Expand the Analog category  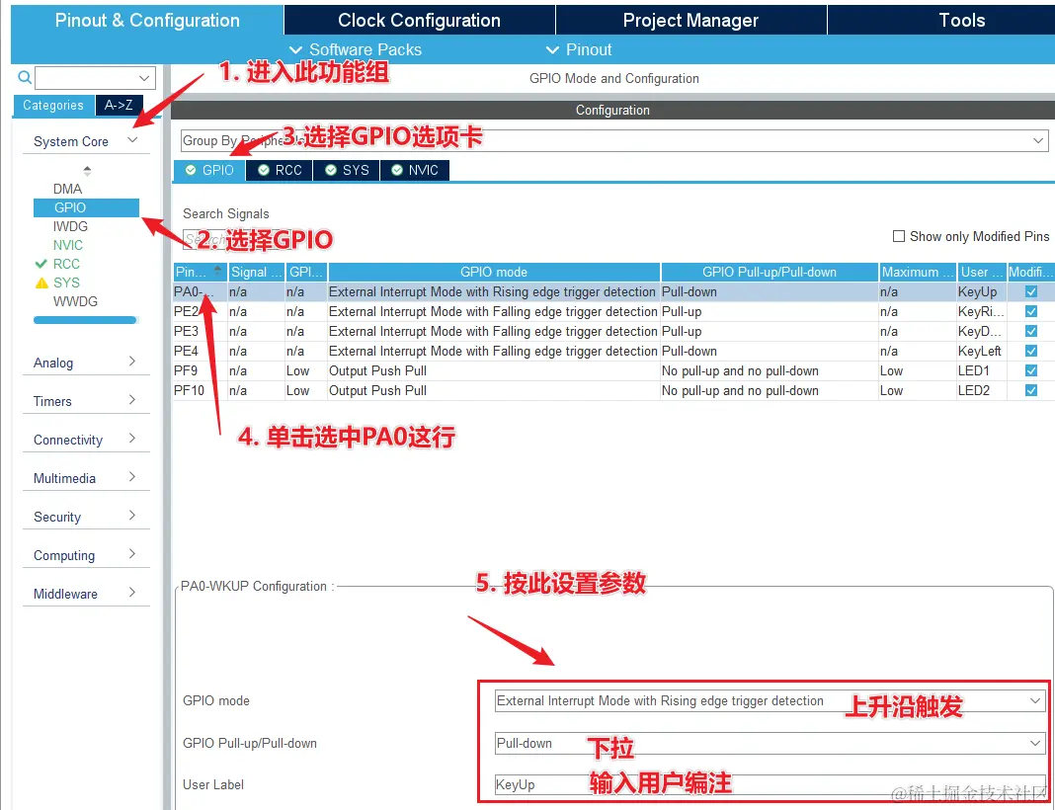[x=132, y=362]
